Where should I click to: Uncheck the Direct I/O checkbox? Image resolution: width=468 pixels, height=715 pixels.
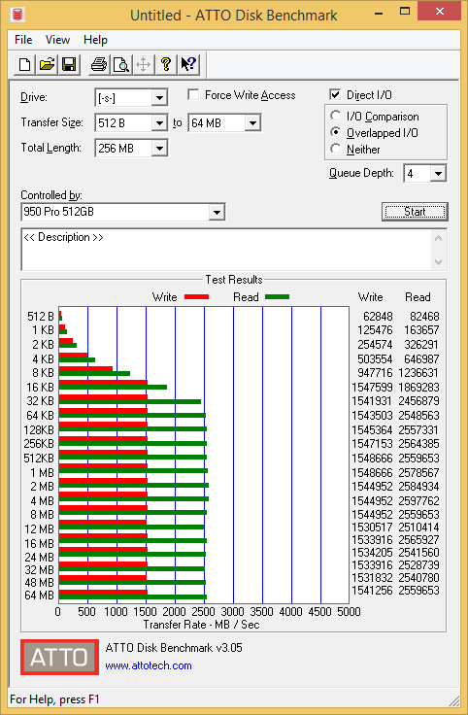click(x=335, y=94)
